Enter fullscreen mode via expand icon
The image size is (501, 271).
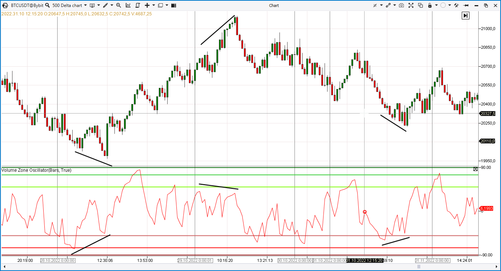411,5
